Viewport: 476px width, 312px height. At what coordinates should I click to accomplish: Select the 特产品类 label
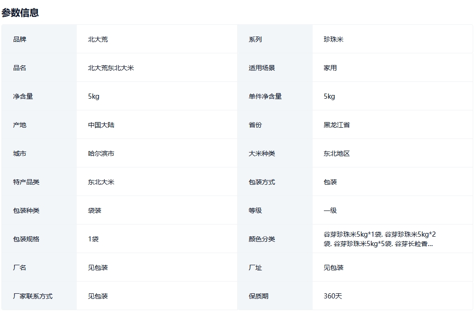click(x=26, y=182)
